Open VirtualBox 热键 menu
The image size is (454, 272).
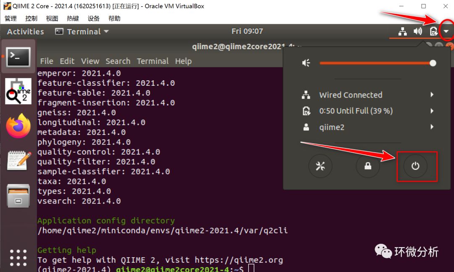73,18
